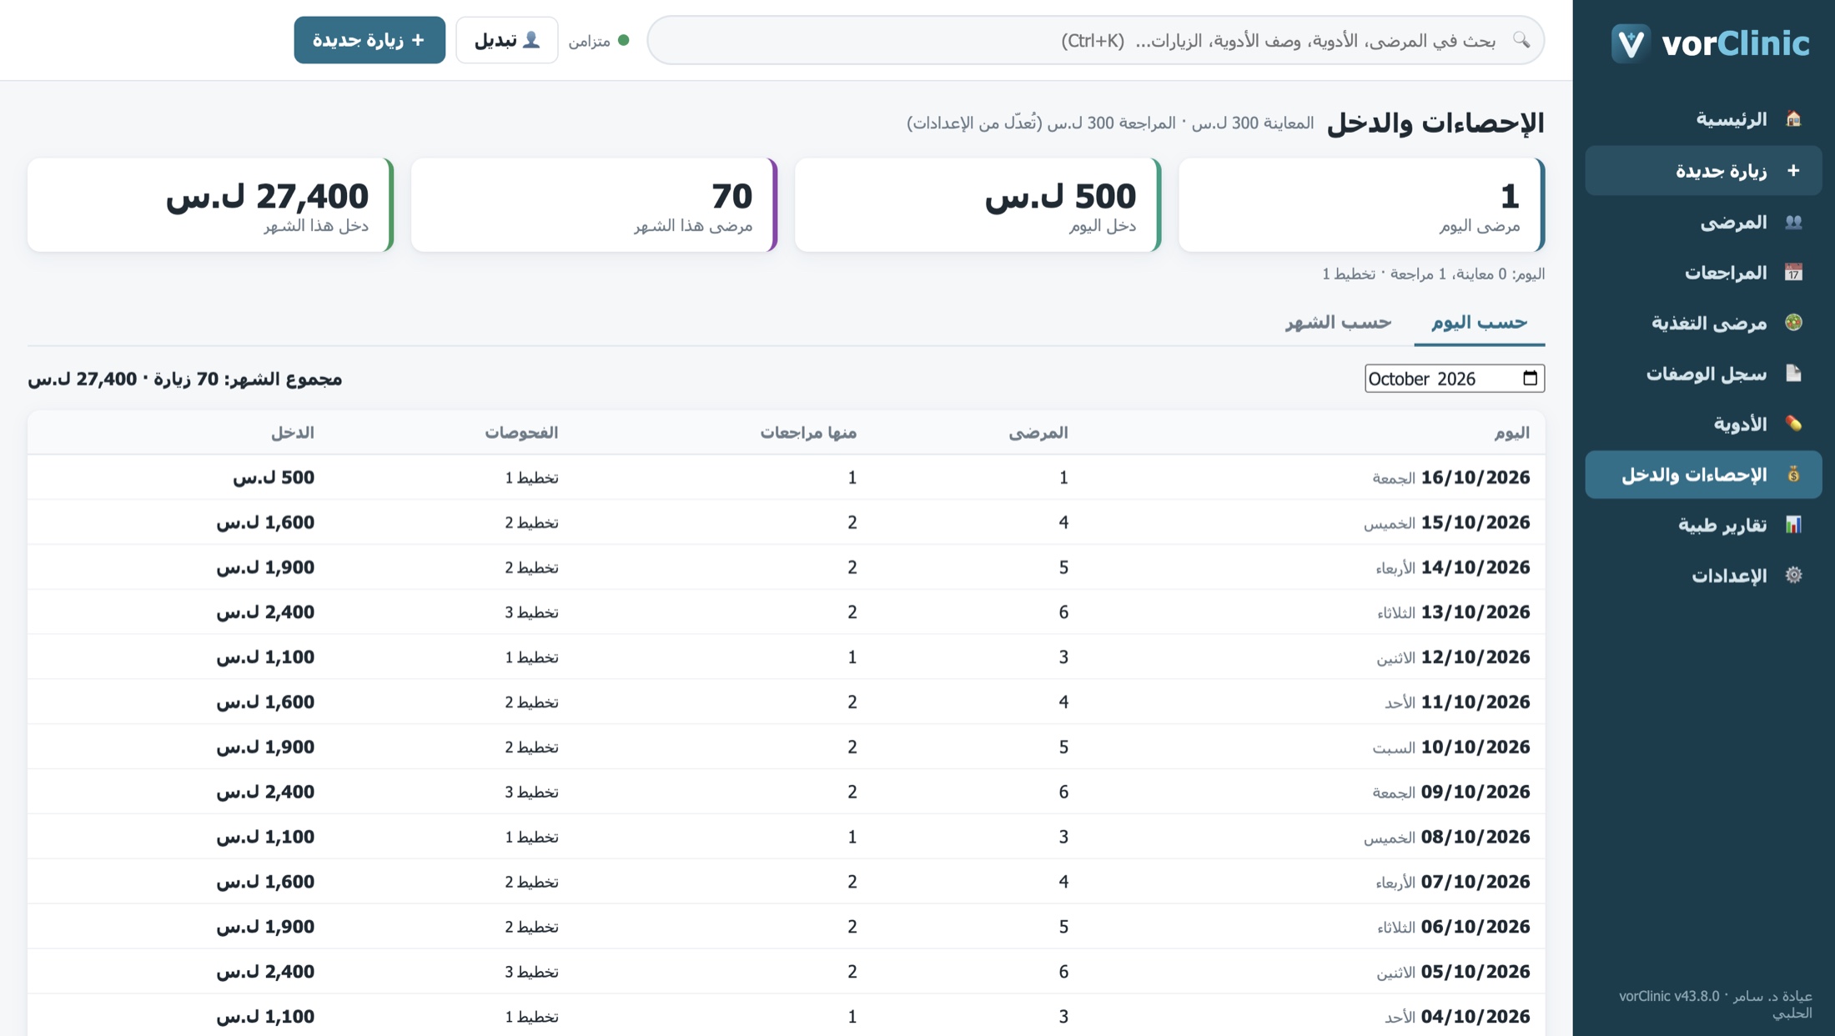Select the مرضى اليوم stat card

point(1361,204)
